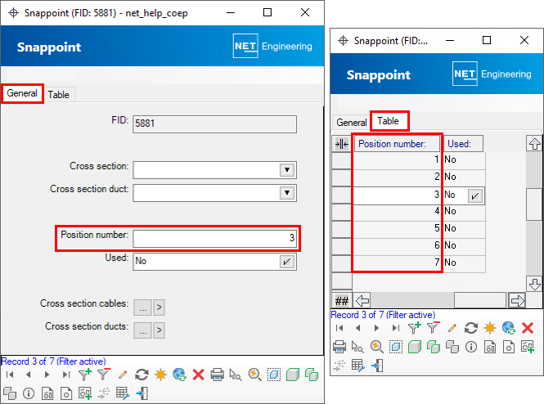Click the Position number input field

click(x=214, y=238)
